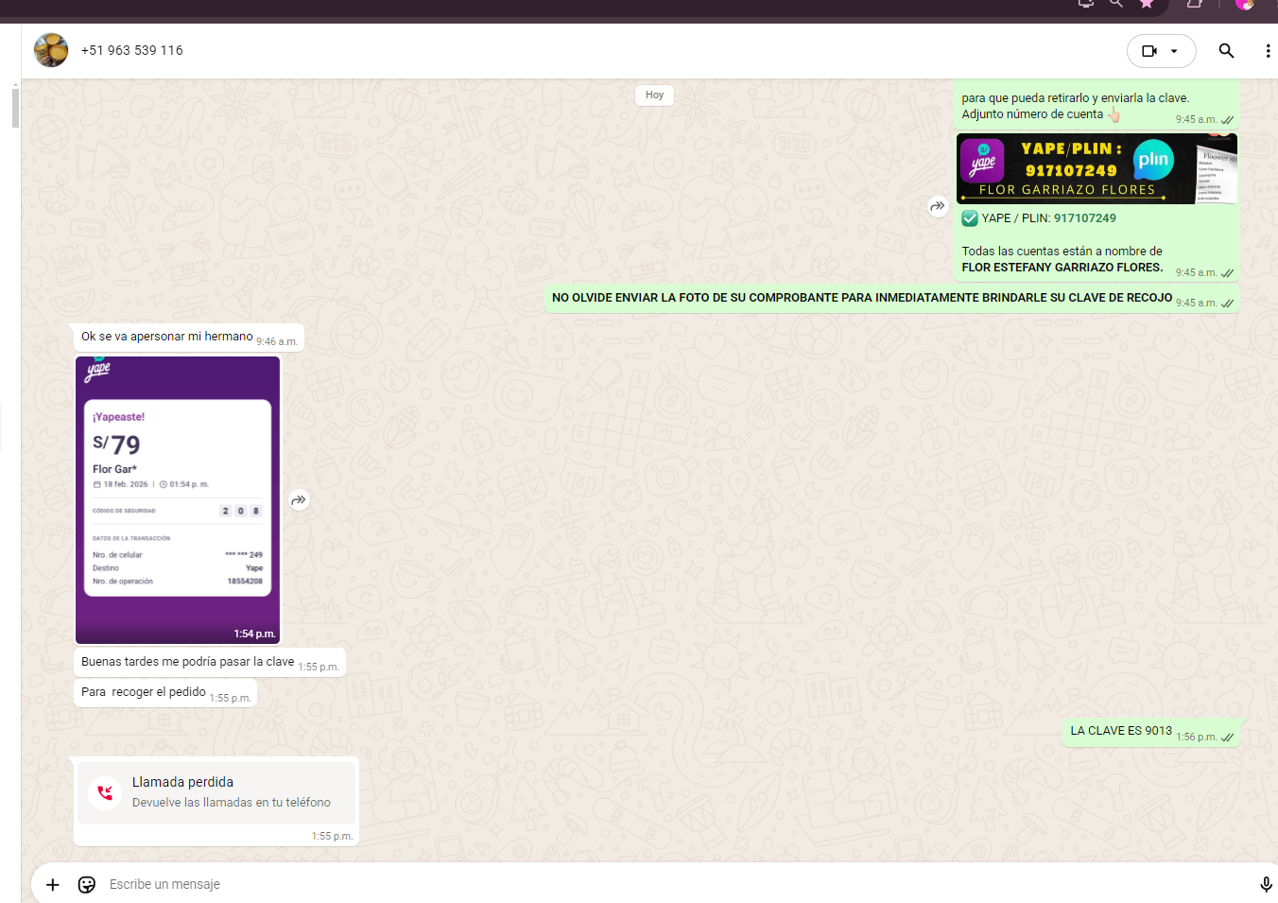Image resolution: width=1278 pixels, height=903 pixels.
Task: Open the browser profile avatar
Action: [x=1244, y=4]
